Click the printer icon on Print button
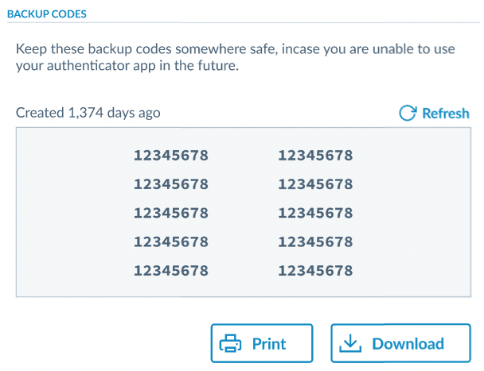Screen dimensions: 484x371 [x=231, y=344]
